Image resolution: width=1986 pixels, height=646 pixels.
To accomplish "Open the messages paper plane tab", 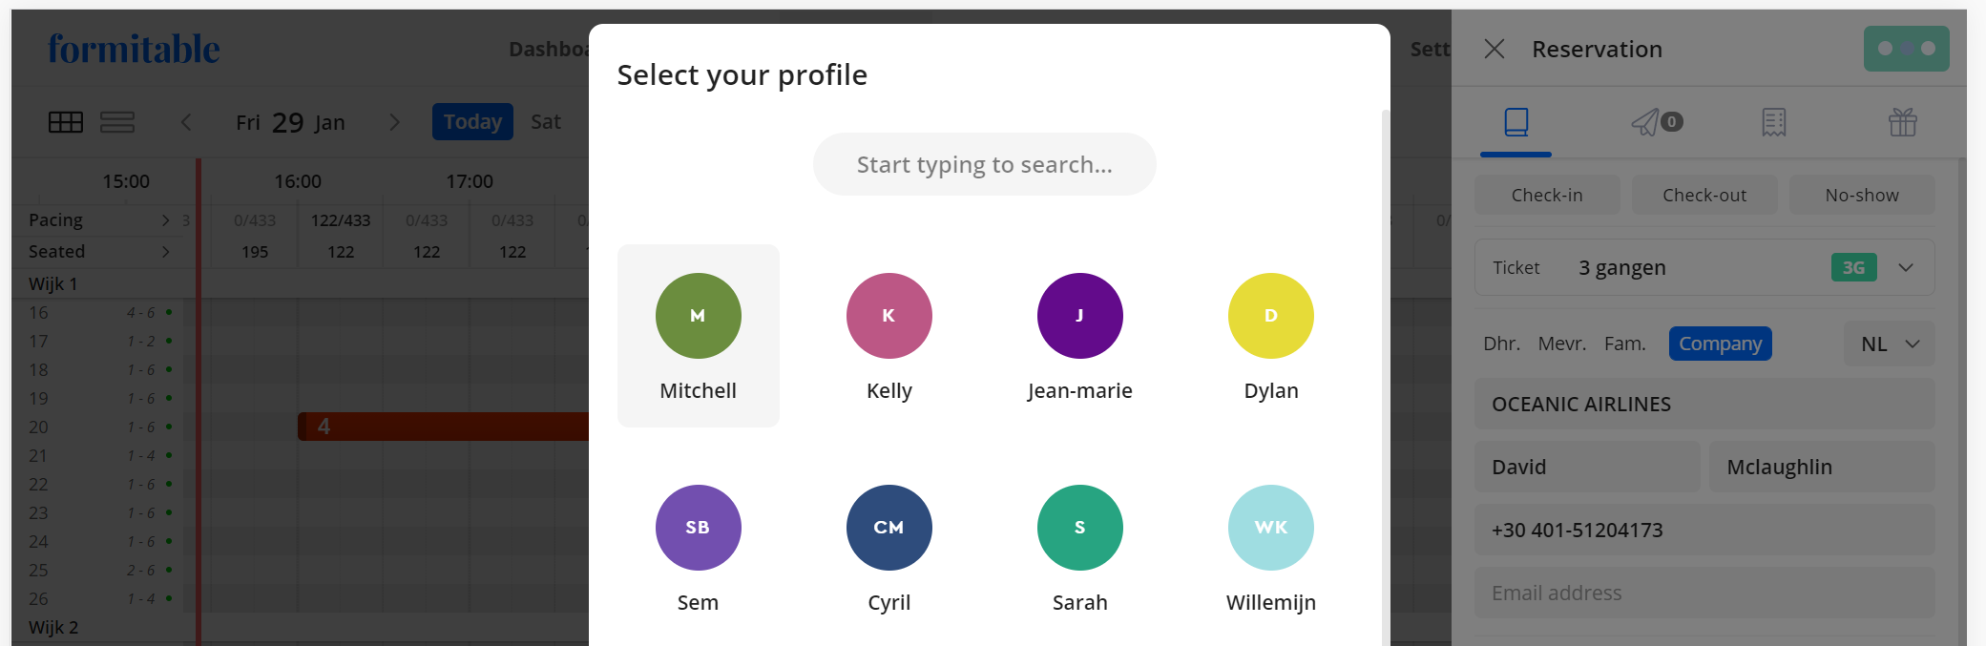I will pos(1646,122).
